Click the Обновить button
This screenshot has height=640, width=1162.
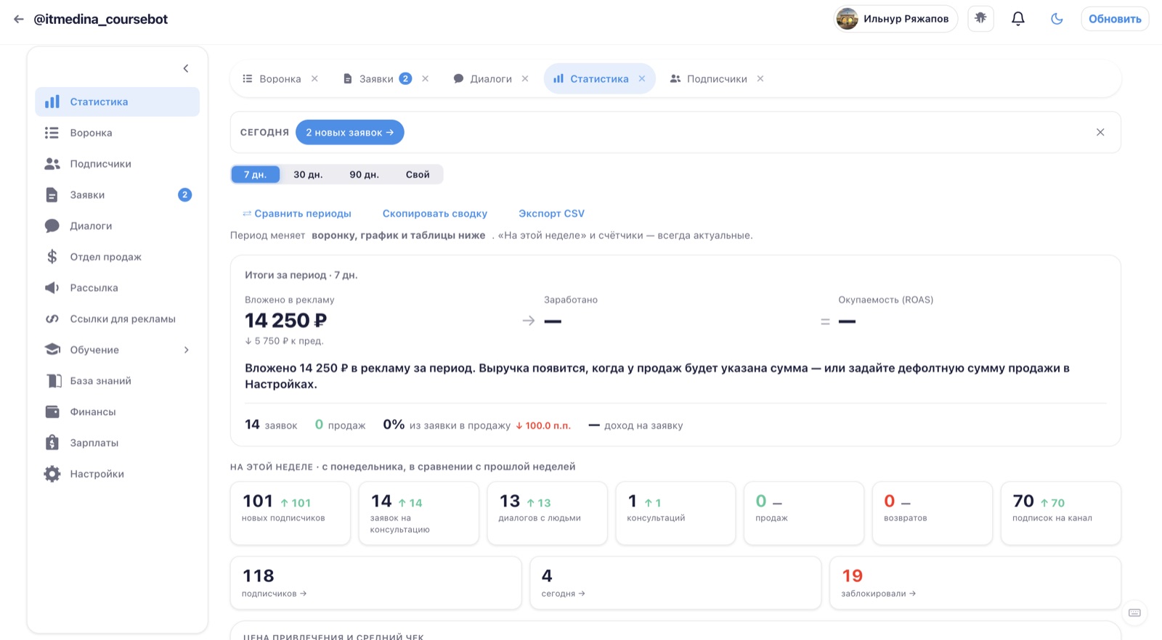point(1115,19)
